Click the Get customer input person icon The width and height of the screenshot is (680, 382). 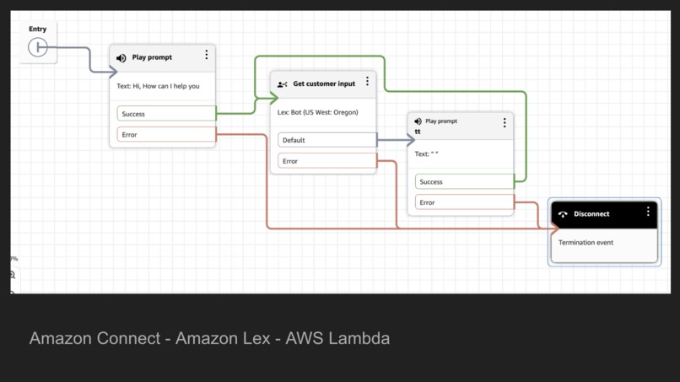click(x=282, y=84)
